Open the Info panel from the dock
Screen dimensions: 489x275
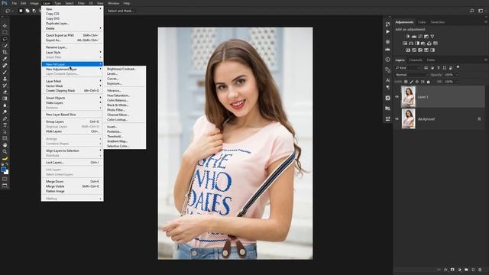(x=387, y=60)
